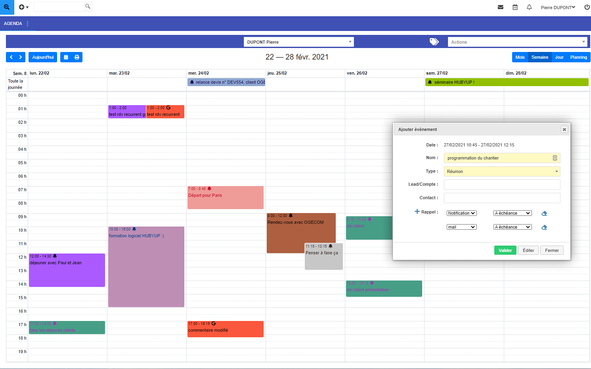Click the magnifier search icon at top left
Image resolution: width=591 pixels, height=369 pixels.
[7, 7]
